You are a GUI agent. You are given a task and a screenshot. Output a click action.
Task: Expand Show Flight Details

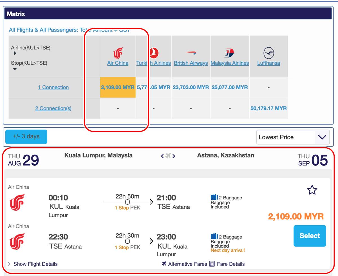[33, 264]
